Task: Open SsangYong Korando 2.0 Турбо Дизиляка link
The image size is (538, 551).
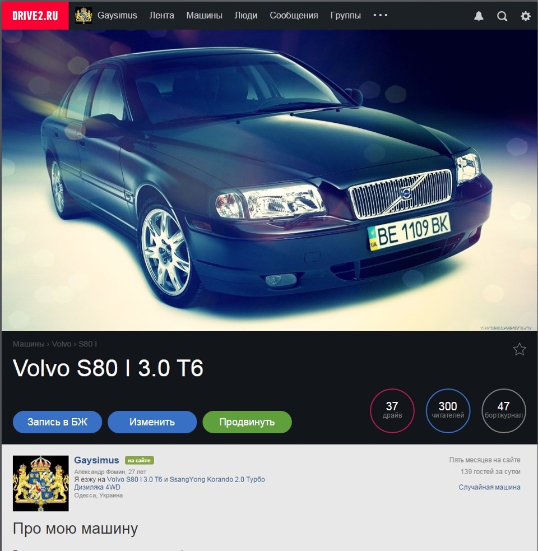Action: pyautogui.click(x=169, y=483)
